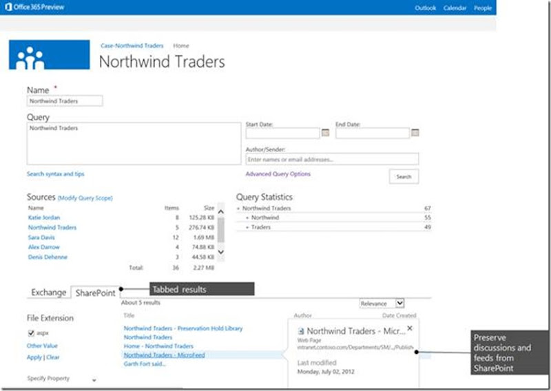Open Outlook from the top bar
Screen dimensions: 551x391
425,8
